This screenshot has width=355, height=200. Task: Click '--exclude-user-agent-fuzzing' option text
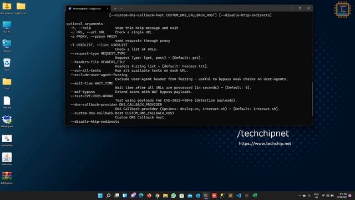[99, 75]
